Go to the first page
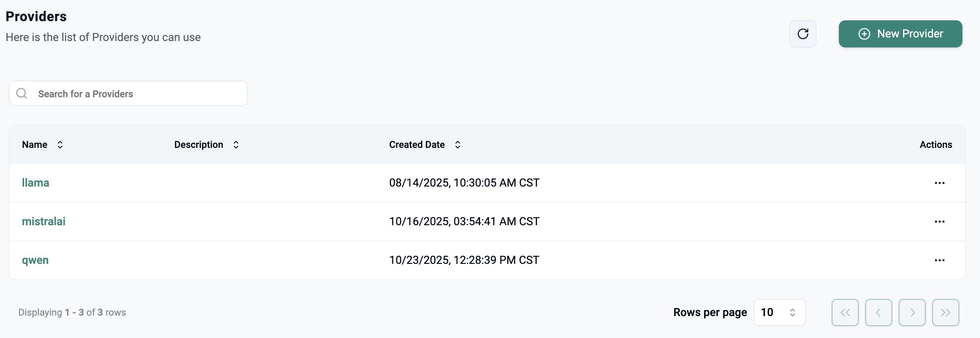980x338 pixels. click(x=845, y=312)
